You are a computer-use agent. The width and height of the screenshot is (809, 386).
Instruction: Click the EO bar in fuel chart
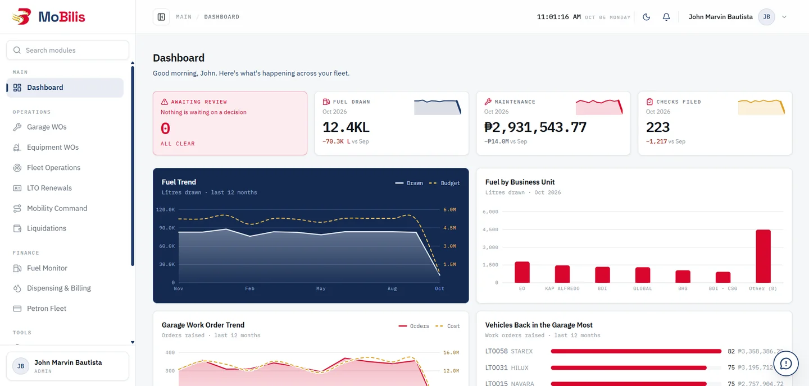tap(522, 272)
